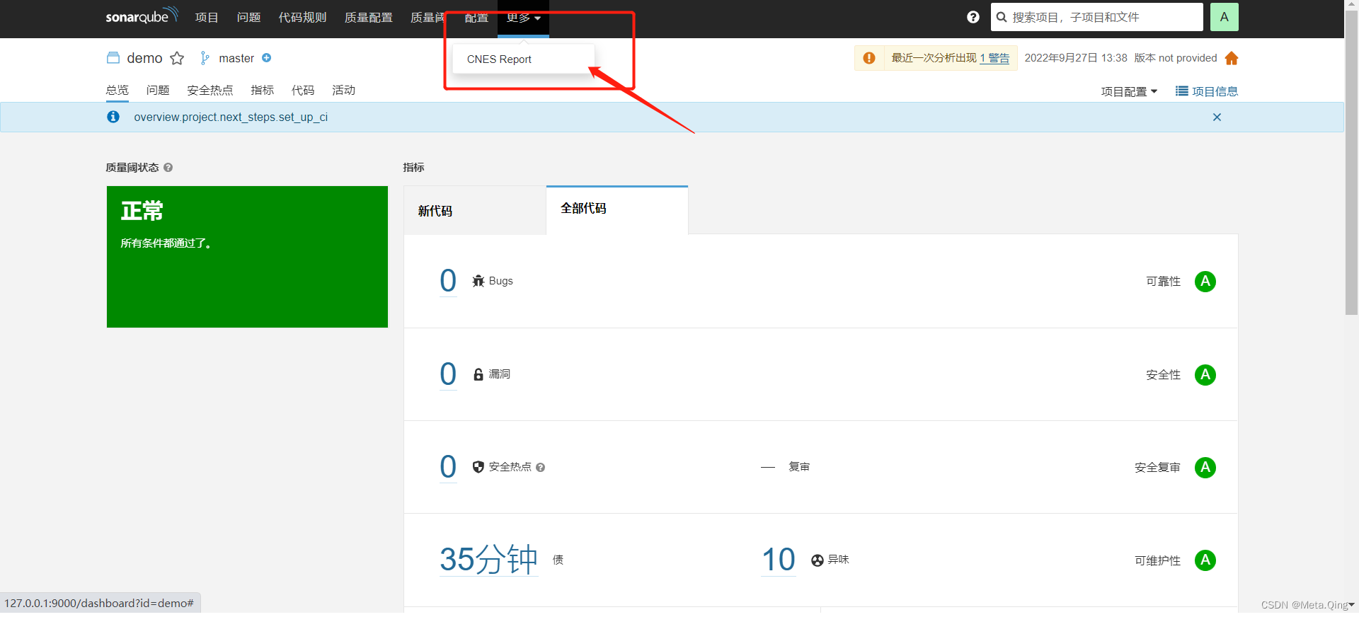This screenshot has width=1359, height=617.
Task: Open the user avatar A menu
Action: [x=1224, y=17]
